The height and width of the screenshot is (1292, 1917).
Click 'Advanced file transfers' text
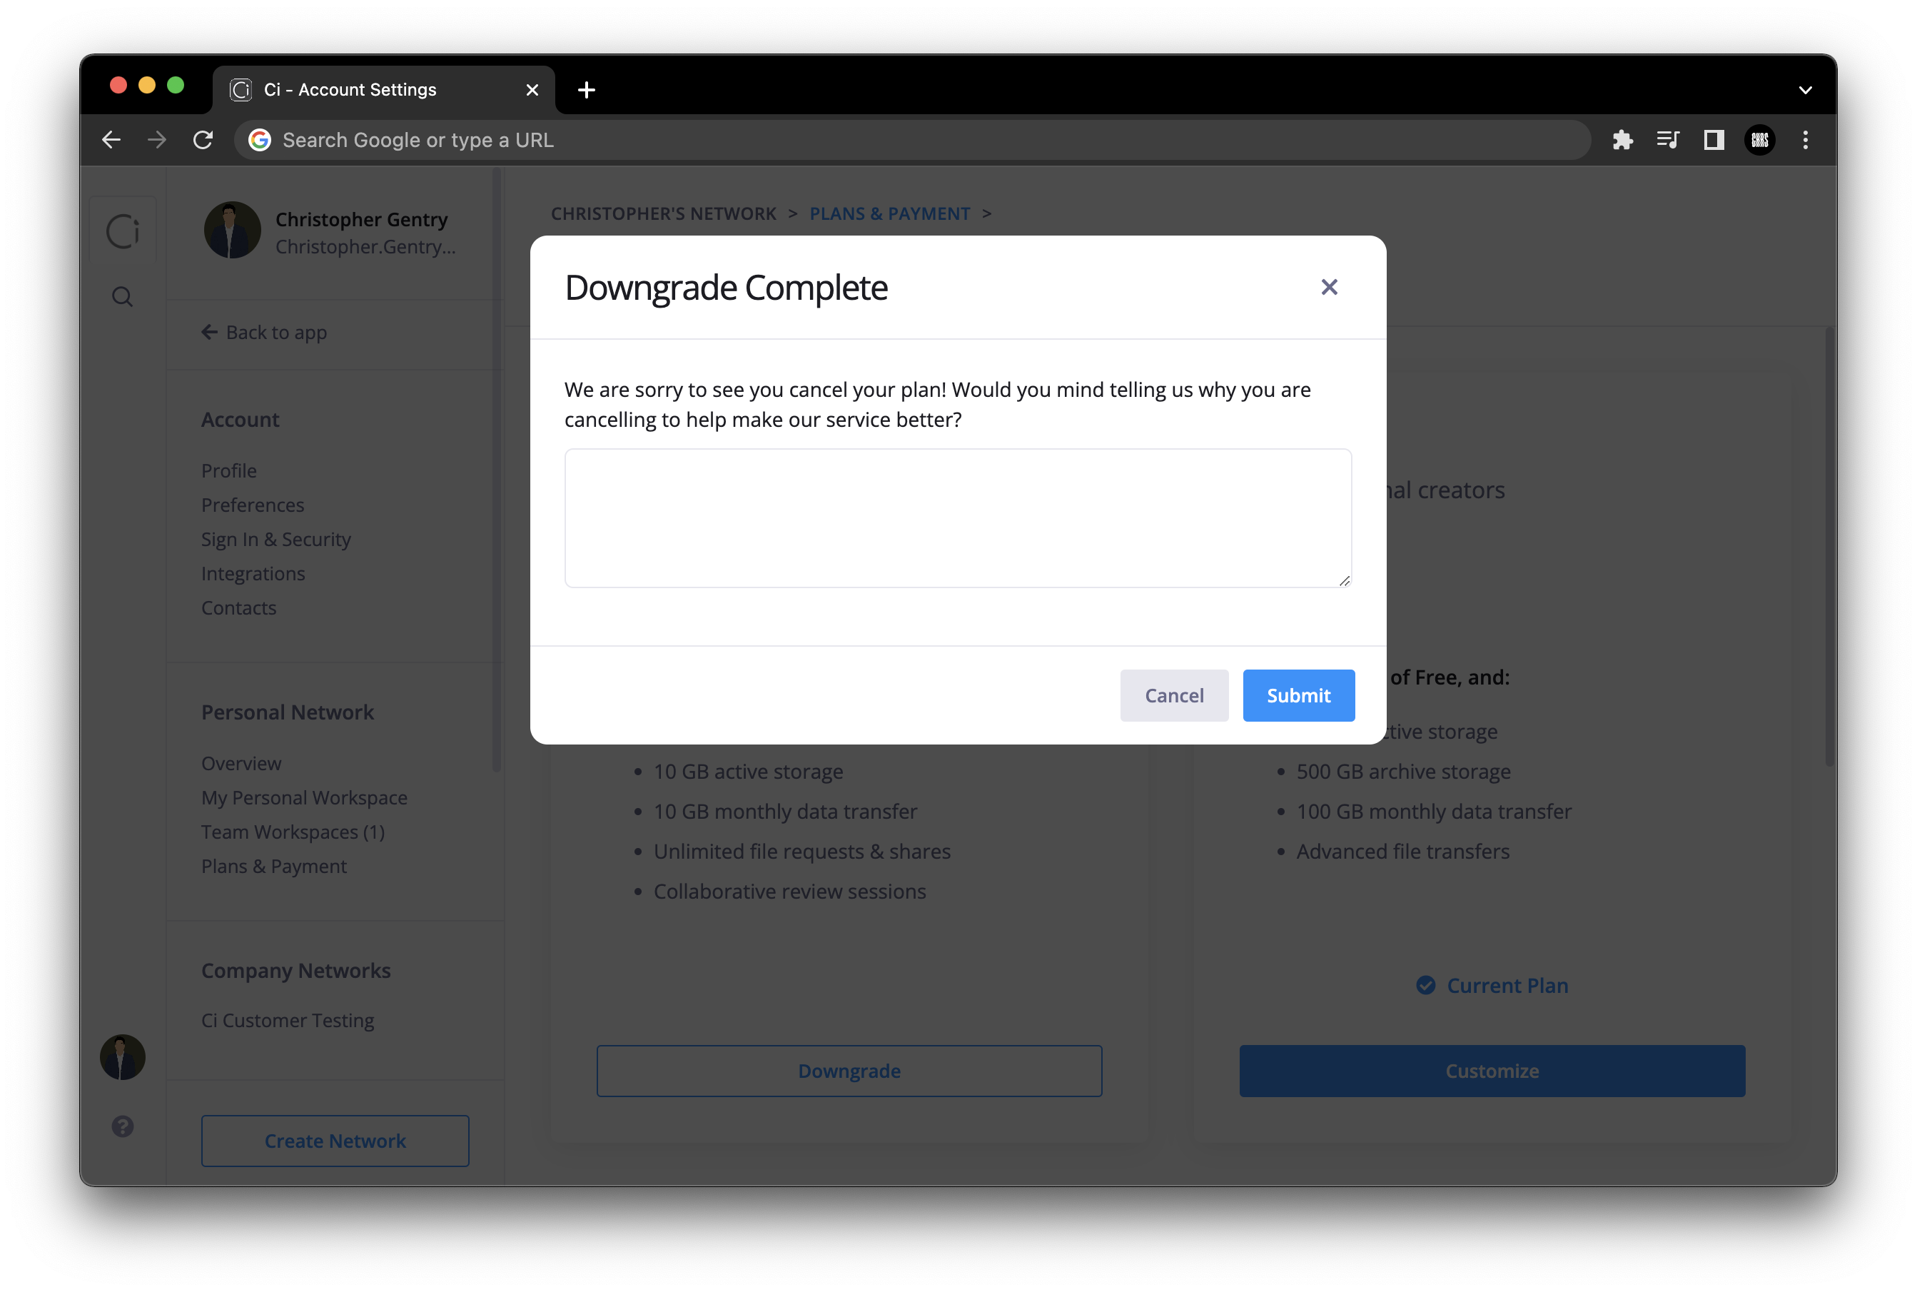[x=1403, y=851]
